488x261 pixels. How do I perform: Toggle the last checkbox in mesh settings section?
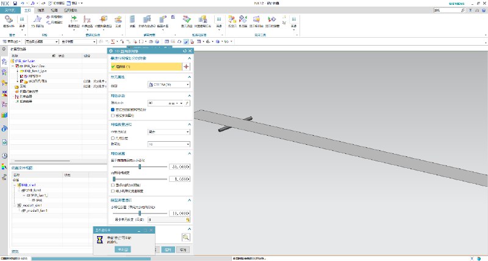click(113, 191)
